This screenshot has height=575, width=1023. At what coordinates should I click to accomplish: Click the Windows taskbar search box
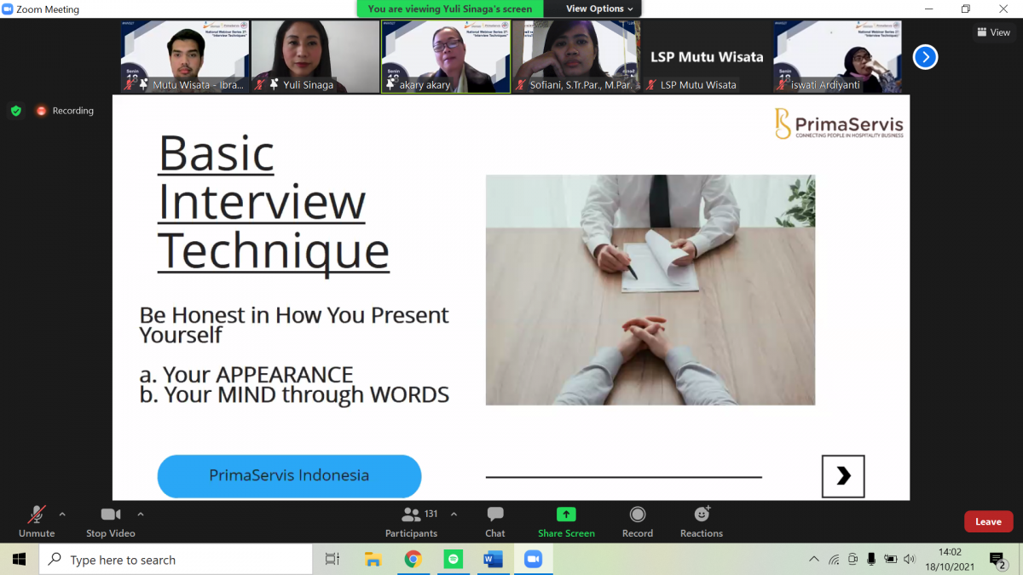176,560
